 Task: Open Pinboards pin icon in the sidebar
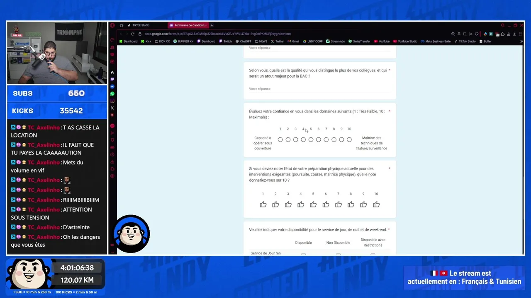[x=112, y=140]
